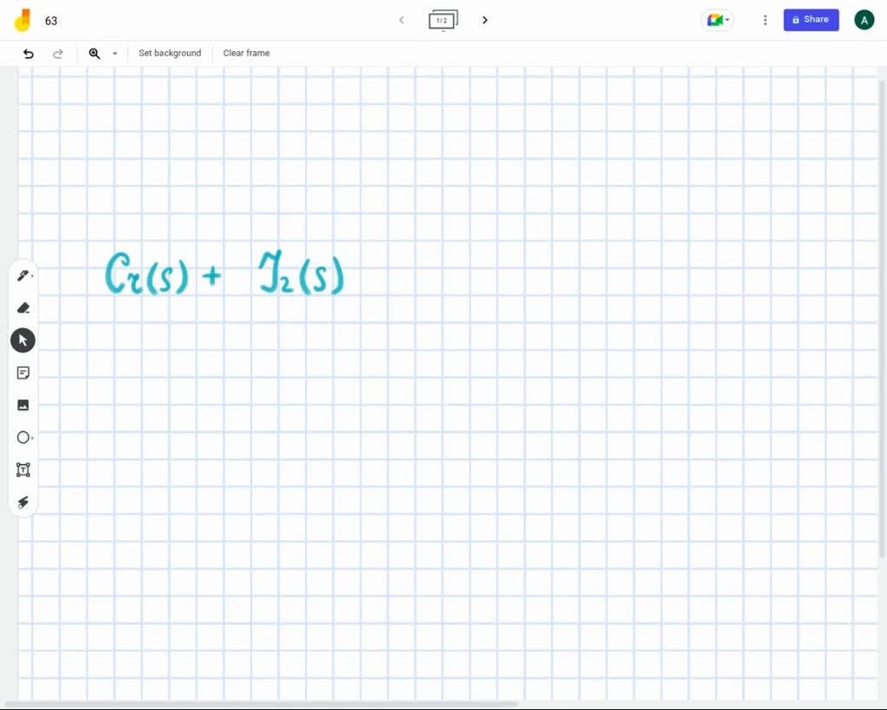Viewport: 887px width, 710px height.
Task: Undo the last action
Action: pos(28,54)
